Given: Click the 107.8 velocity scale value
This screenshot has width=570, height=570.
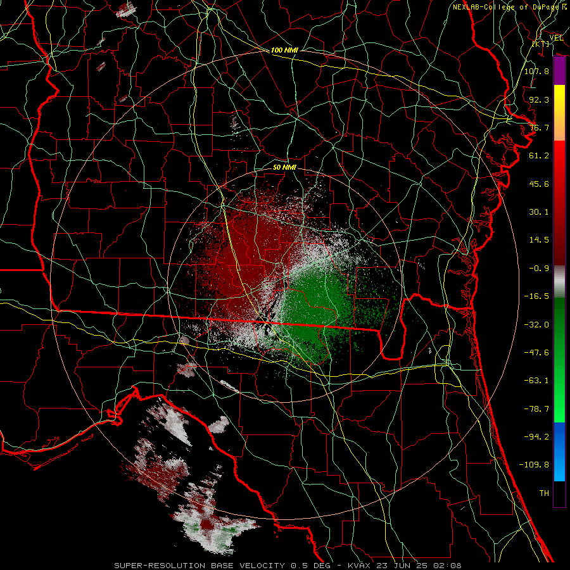Looking at the screenshot, I should 536,71.
